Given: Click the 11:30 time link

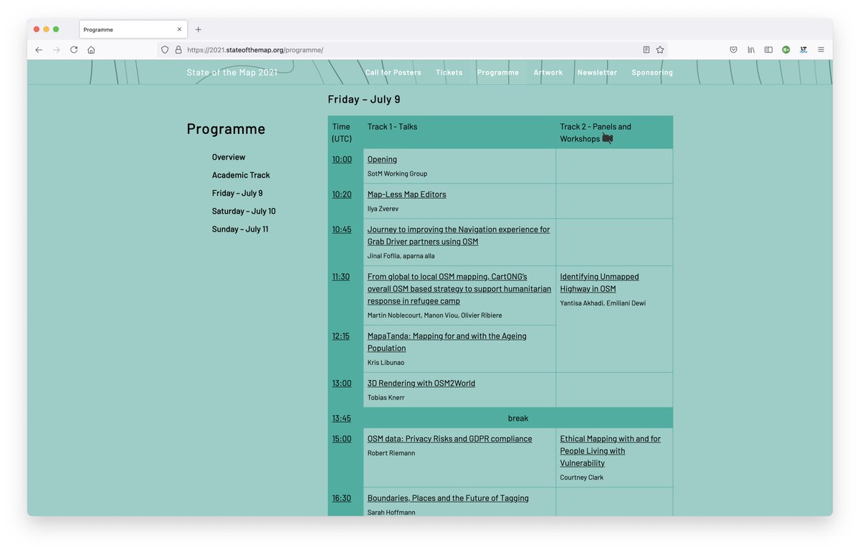Looking at the screenshot, I should (341, 277).
